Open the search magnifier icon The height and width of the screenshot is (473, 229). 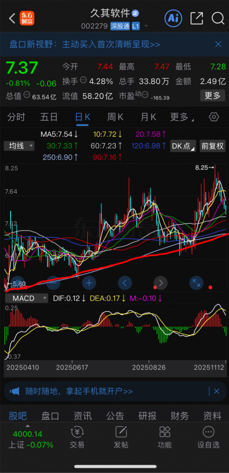click(218, 18)
